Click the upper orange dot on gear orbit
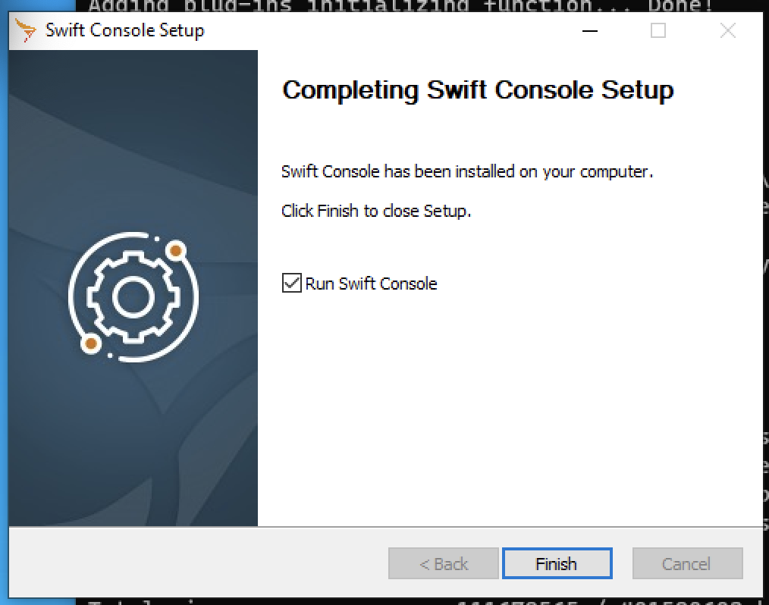The height and width of the screenshot is (605, 769). point(176,250)
